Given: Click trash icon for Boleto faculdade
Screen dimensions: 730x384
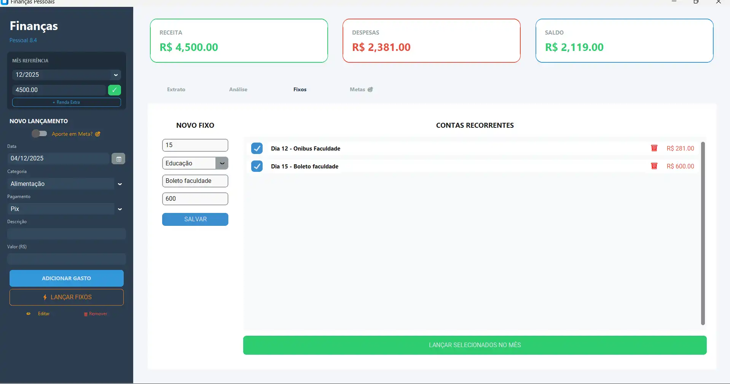Looking at the screenshot, I should pyautogui.click(x=654, y=166).
